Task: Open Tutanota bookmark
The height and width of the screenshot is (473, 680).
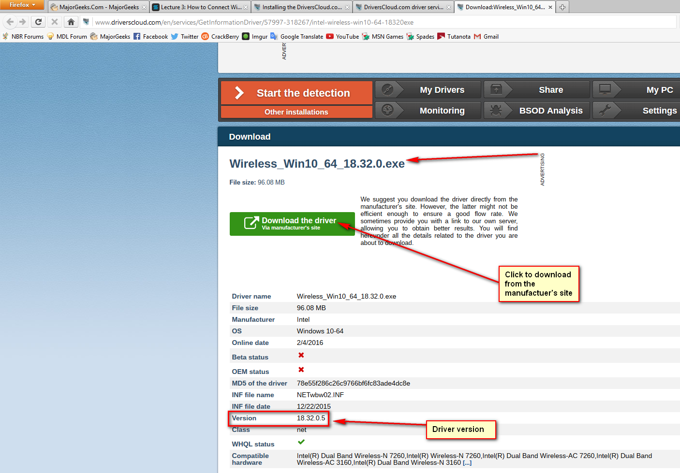Action: 454,36
